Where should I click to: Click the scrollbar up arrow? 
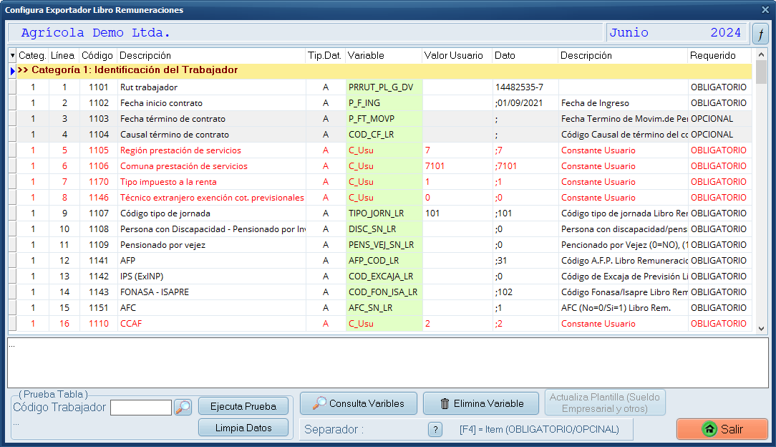click(761, 54)
